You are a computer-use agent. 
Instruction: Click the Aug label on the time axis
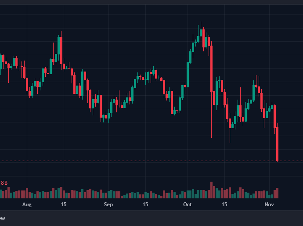pos(27,204)
